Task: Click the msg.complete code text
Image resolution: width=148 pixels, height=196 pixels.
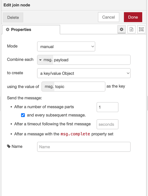Action: [75, 134]
